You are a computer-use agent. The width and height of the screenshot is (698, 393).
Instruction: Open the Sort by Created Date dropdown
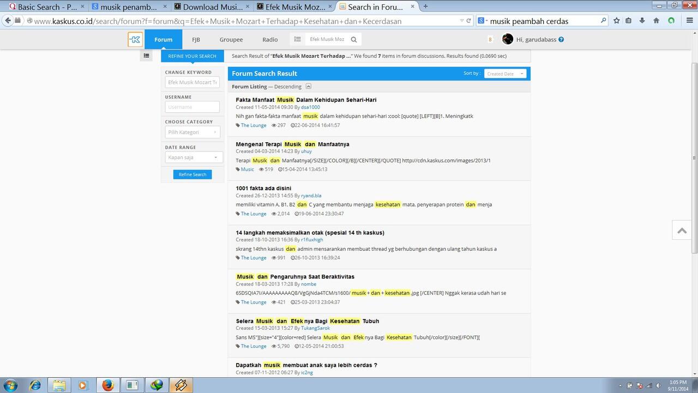(505, 74)
